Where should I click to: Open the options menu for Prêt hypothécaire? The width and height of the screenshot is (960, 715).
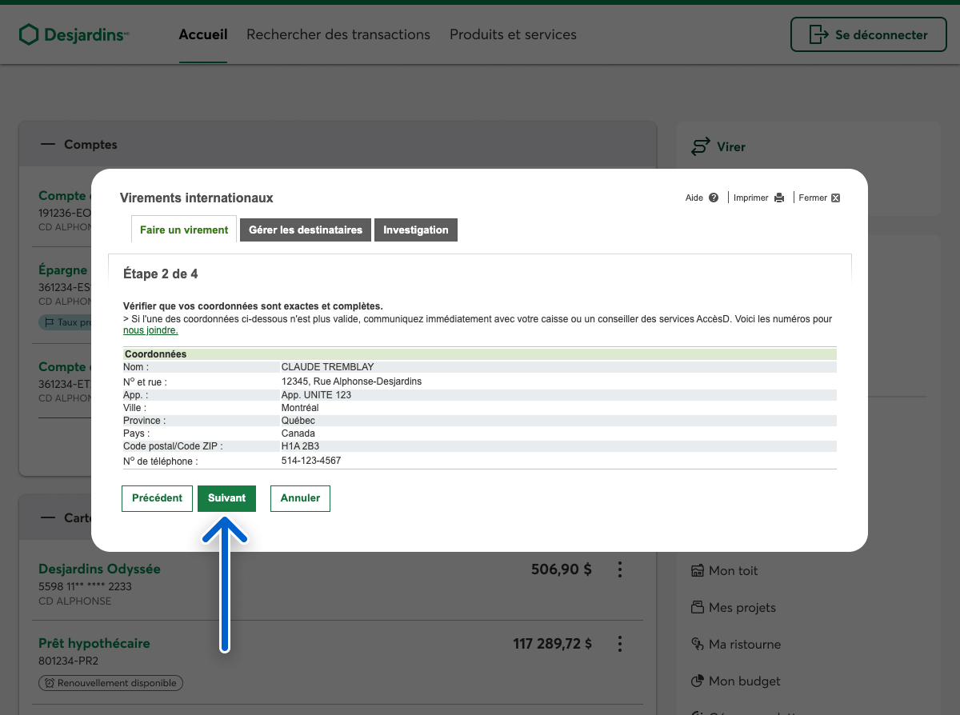point(619,644)
